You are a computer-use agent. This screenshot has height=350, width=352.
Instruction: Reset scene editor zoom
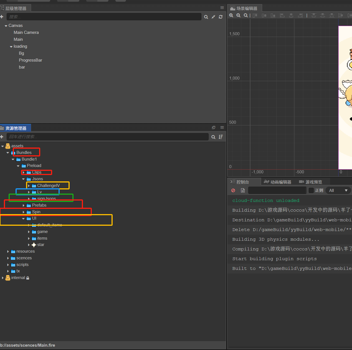[246, 16]
